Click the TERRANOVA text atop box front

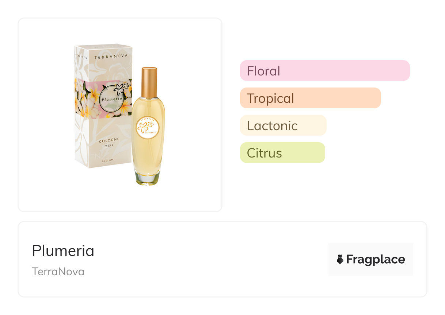(107, 58)
